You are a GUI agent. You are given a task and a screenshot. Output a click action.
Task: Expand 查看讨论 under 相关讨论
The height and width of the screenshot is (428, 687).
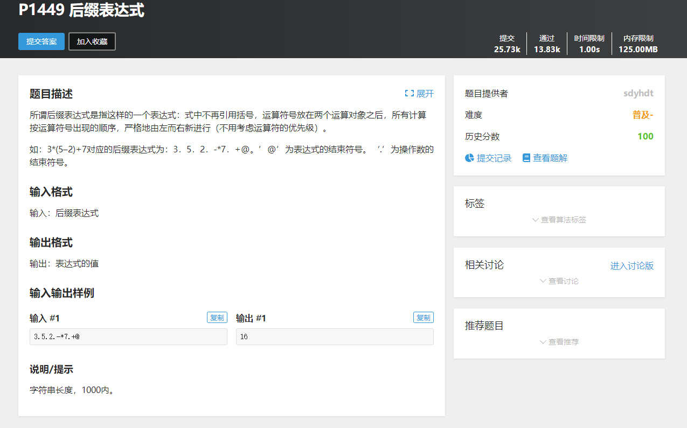pos(559,281)
